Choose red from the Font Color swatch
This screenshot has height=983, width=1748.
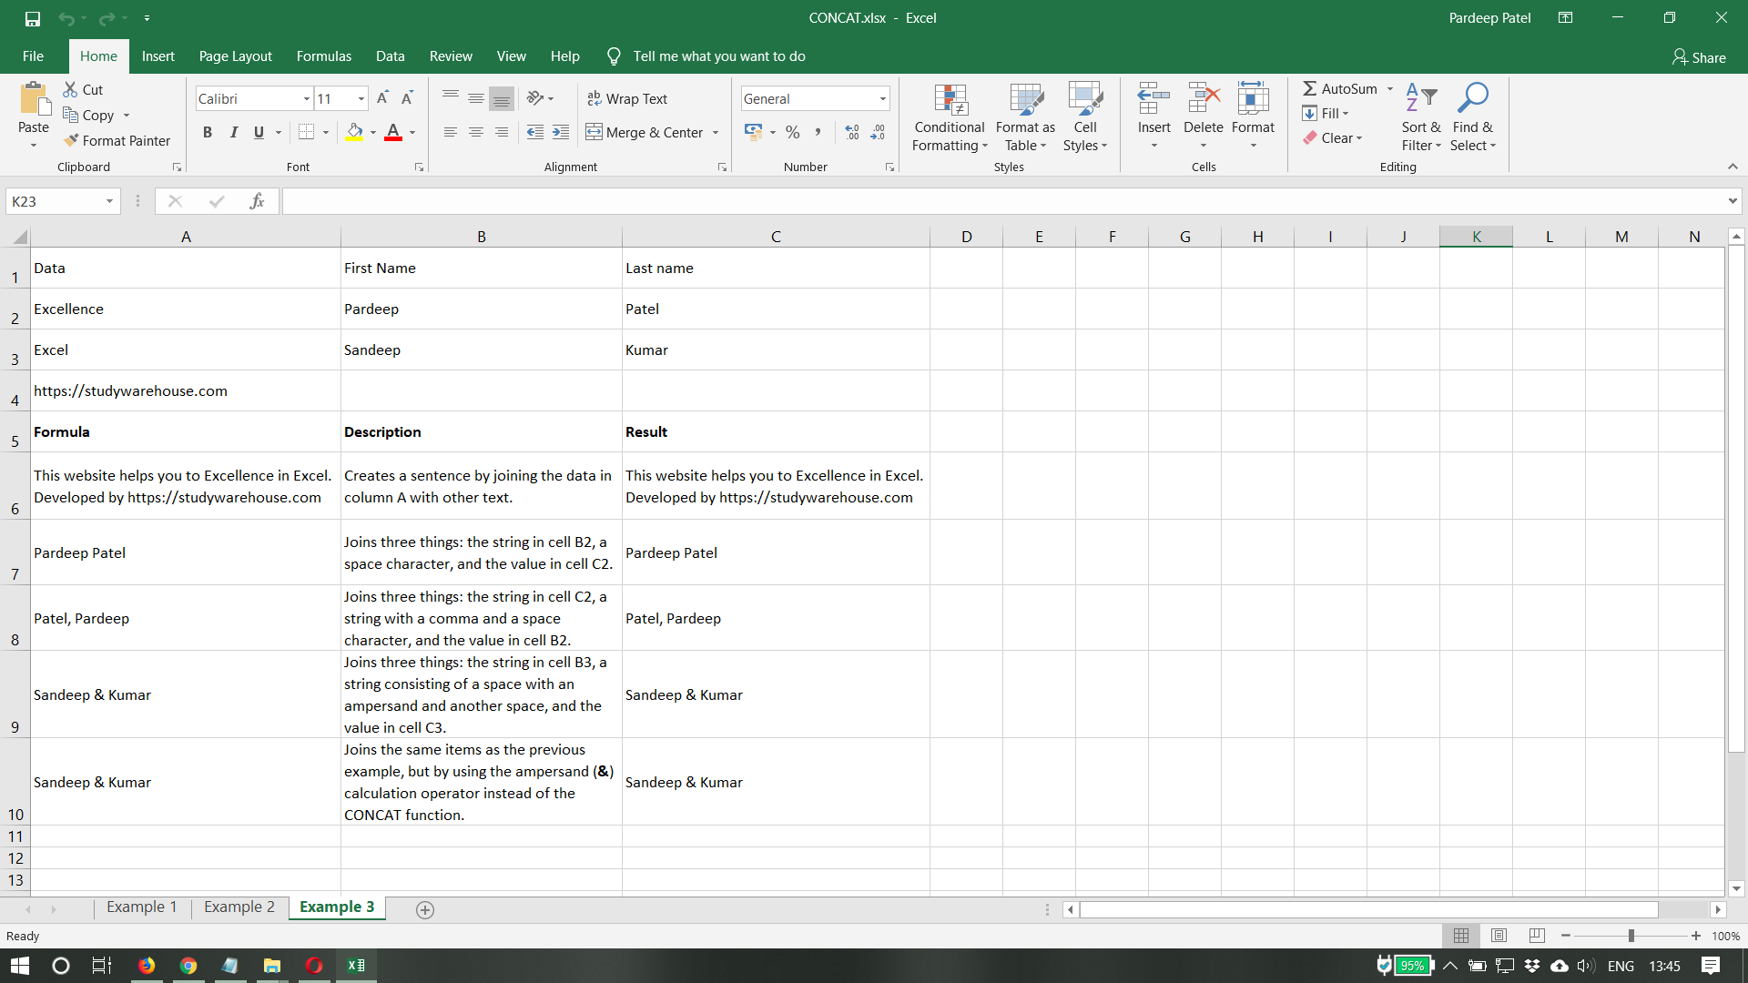tap(393, 132)
